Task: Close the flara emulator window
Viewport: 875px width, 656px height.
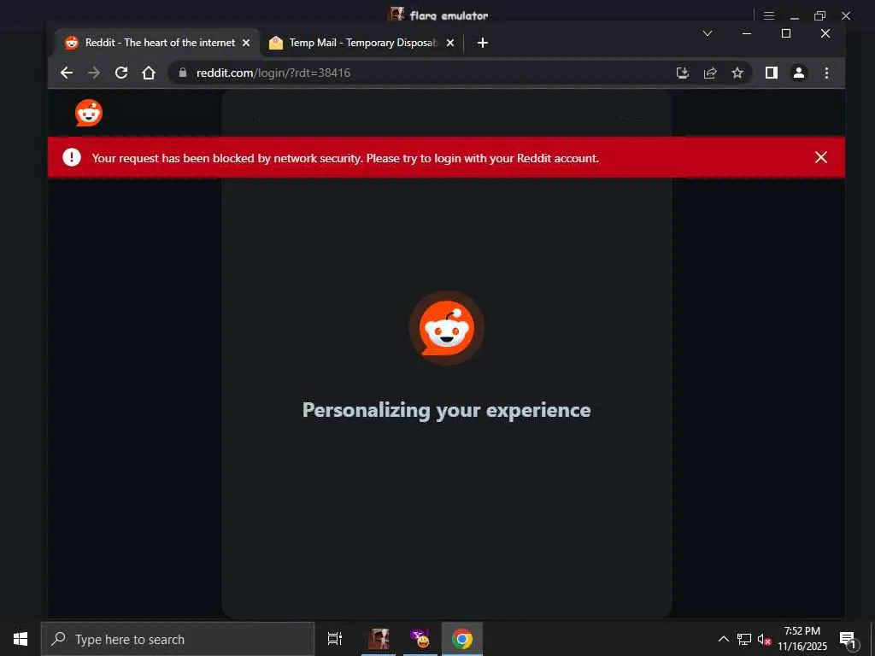Action: 846,15
